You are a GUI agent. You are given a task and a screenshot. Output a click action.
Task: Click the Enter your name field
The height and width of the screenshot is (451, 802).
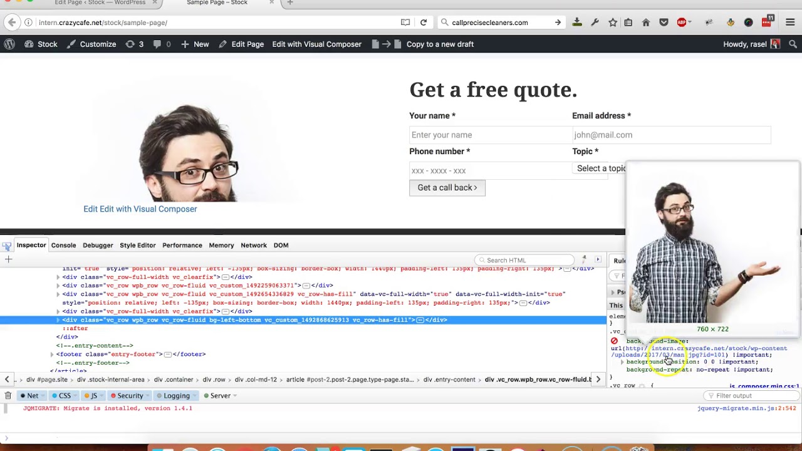coord(491,135)
